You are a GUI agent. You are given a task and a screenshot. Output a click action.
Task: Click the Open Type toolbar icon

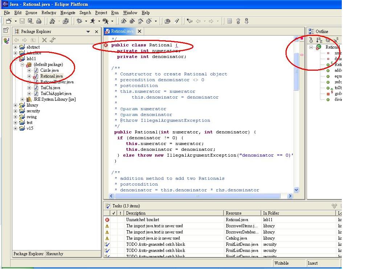[168, 21]
